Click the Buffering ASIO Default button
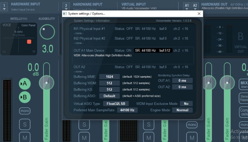This screenshot has width=248, height=142. click(x=109, y=96)
